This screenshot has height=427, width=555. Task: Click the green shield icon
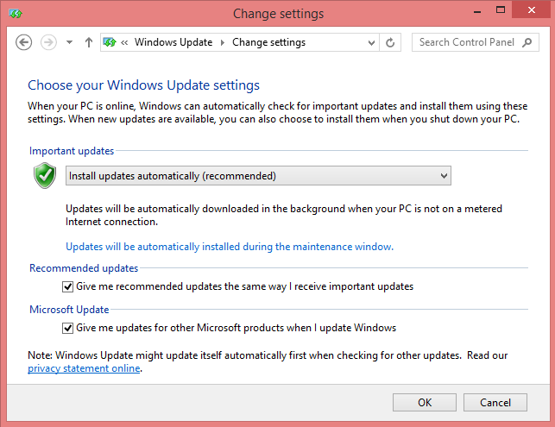(x=45, y=176)
